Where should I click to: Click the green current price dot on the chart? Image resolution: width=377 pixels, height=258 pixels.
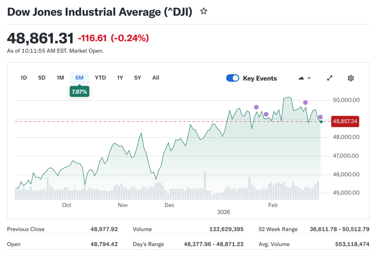coord(321,121)
